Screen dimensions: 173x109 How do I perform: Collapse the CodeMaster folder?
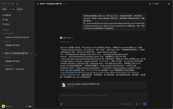coord(8,33)
